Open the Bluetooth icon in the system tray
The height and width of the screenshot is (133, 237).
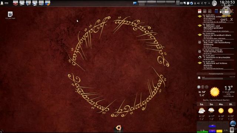pyautogui.click(x=202, y=3)
